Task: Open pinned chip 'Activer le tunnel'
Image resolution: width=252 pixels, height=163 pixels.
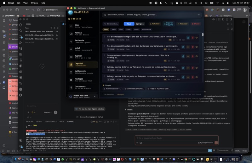Action: coord(112,89)
